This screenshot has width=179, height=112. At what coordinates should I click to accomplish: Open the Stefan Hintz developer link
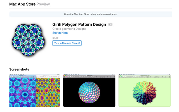pyautogui.click(x=60, y=33)
